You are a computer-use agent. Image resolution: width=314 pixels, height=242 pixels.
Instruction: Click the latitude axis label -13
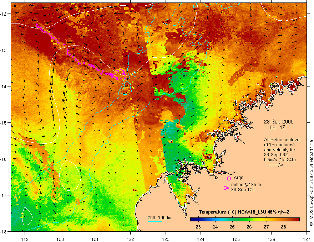tap(4, 50)
